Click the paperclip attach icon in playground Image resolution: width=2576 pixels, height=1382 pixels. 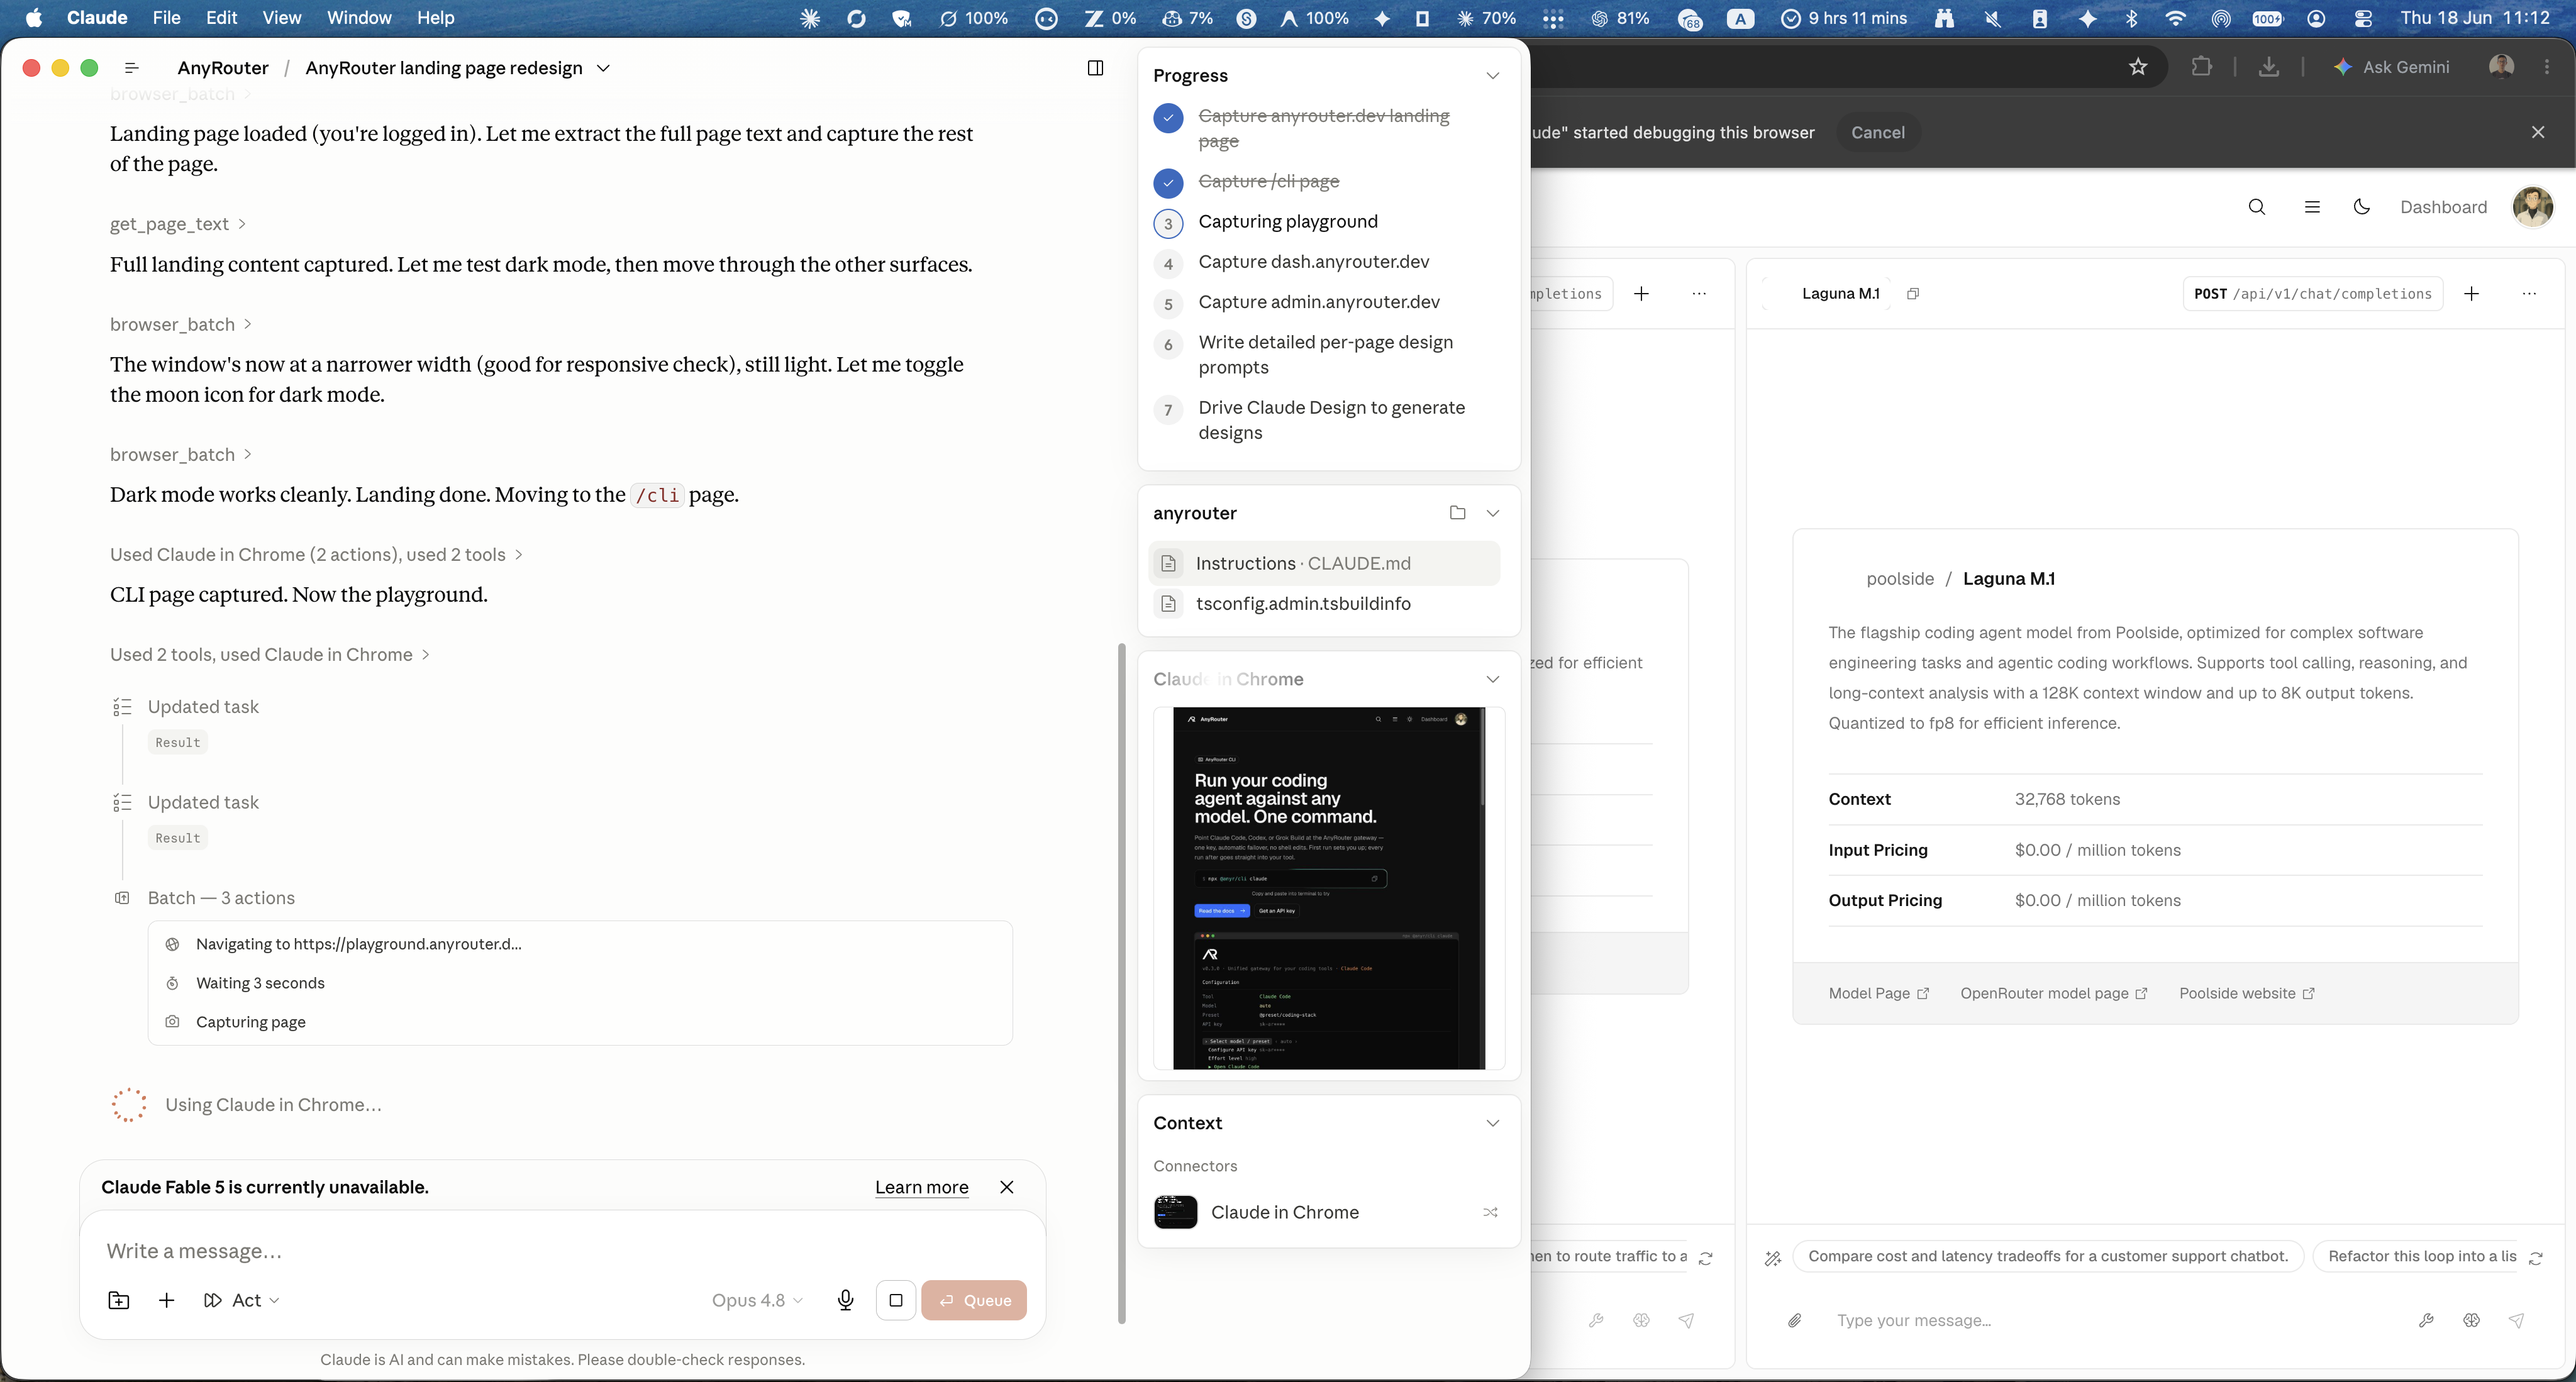1795,1320
